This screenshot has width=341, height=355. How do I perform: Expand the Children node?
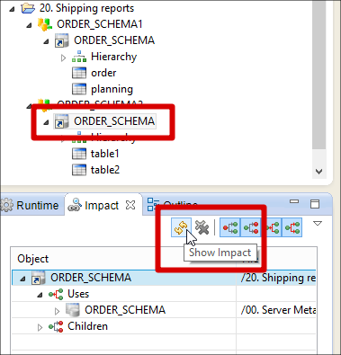point(40,327)
